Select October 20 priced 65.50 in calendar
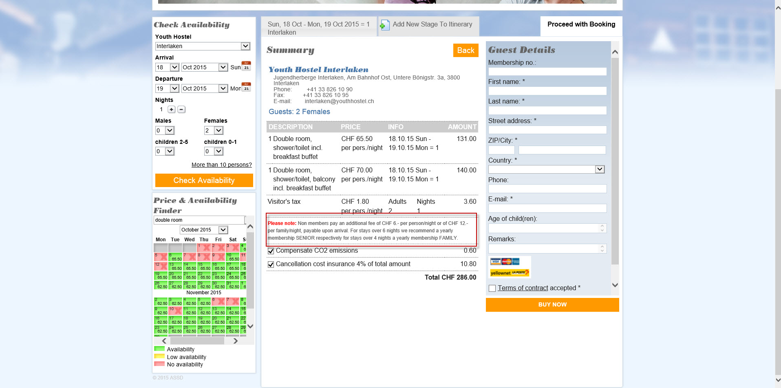 click(x=175, y=275)
